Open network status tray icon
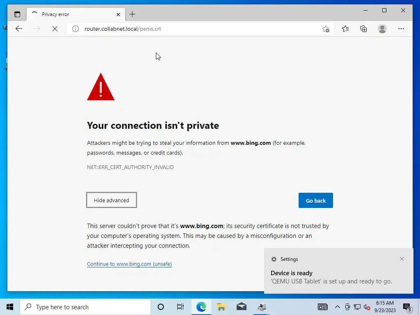 click(357, 307)
